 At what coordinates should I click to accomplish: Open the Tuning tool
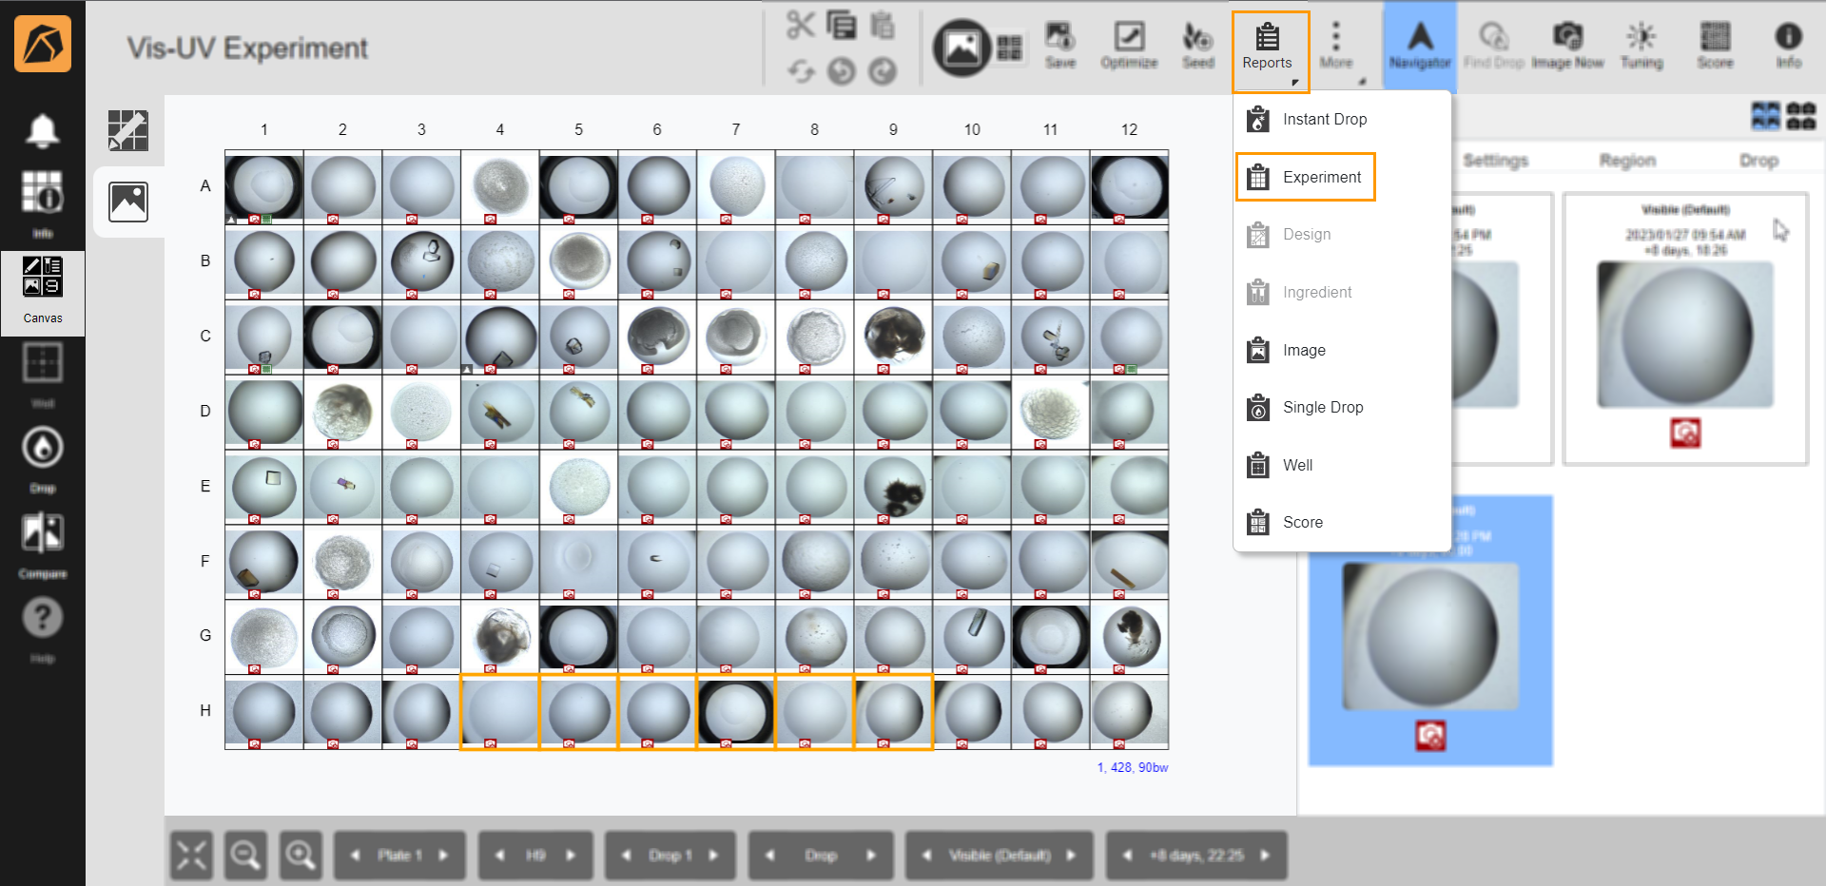coord(1641,45)
